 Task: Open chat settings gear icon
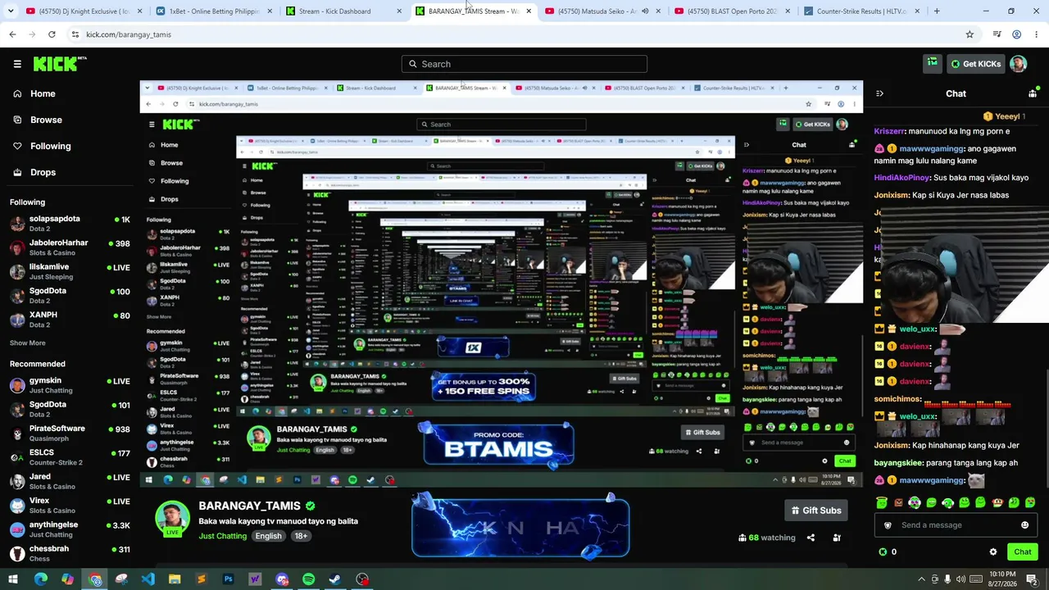993,552
